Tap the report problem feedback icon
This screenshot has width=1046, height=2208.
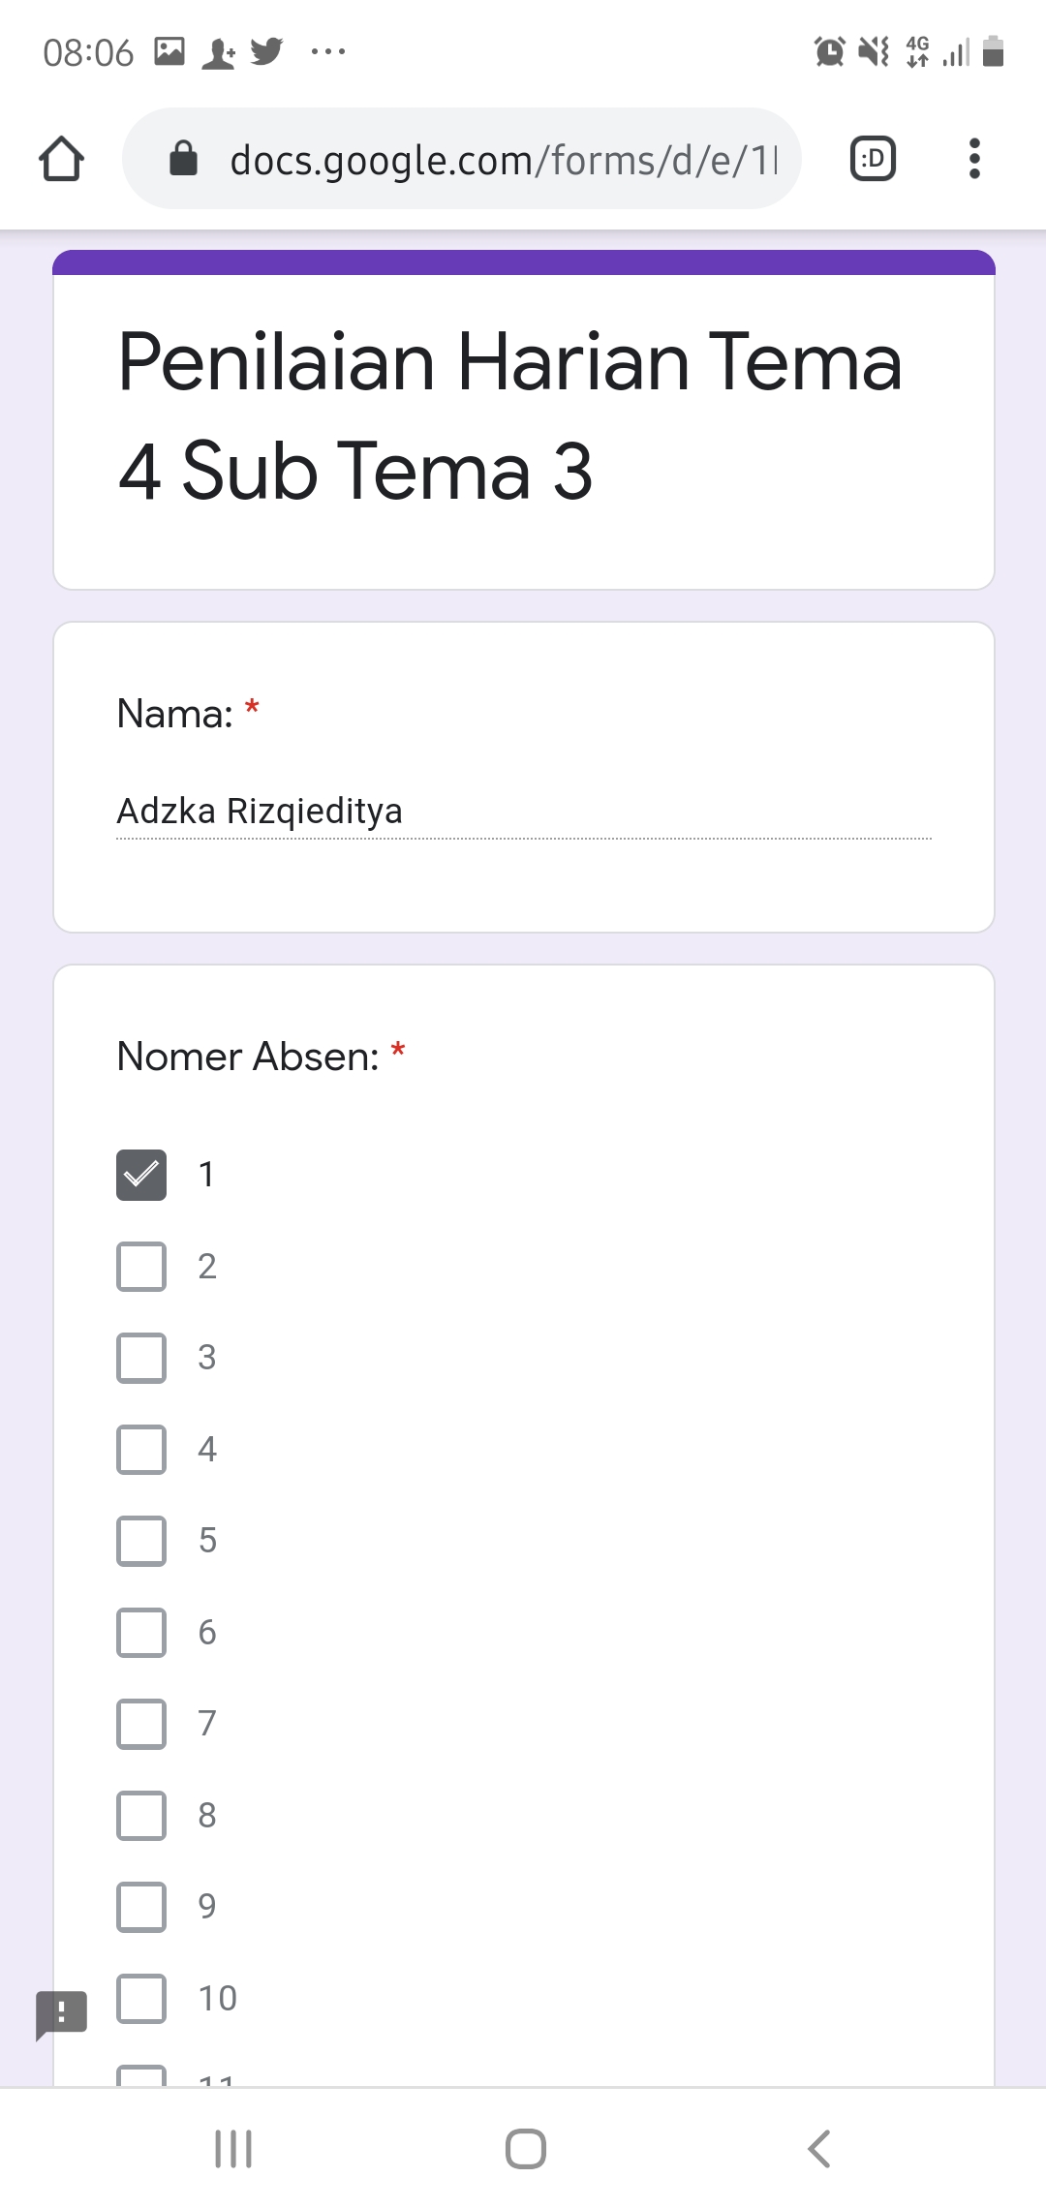click(x=61, y=2014)
